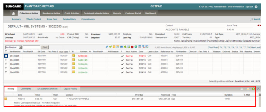Switch to Resolver Activities tab
Image resolution: width=266 pixels, height=112 pixels.
(x=51, y=13)
